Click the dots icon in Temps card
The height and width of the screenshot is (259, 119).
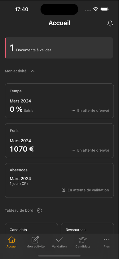(x=73, y=111)
